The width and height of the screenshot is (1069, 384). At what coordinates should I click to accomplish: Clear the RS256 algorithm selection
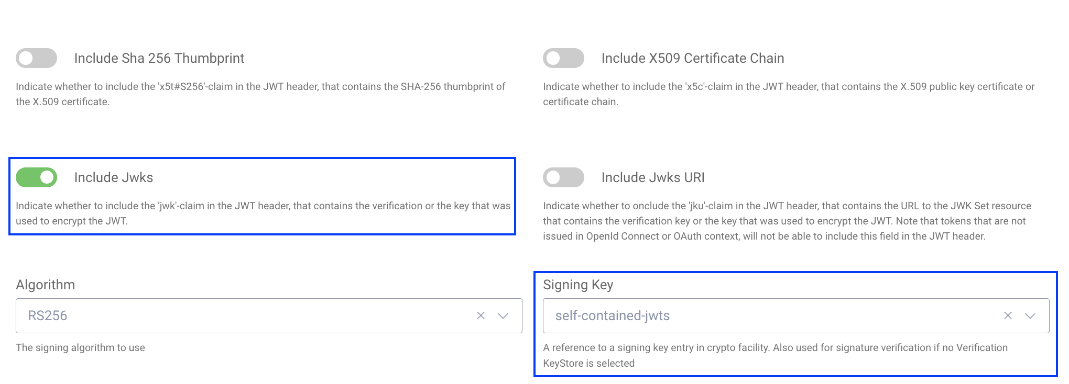[481, 315]
